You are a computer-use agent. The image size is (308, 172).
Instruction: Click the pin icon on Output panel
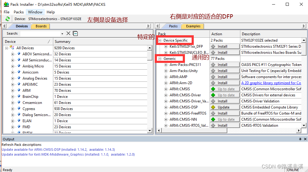(x=300, y=139)
